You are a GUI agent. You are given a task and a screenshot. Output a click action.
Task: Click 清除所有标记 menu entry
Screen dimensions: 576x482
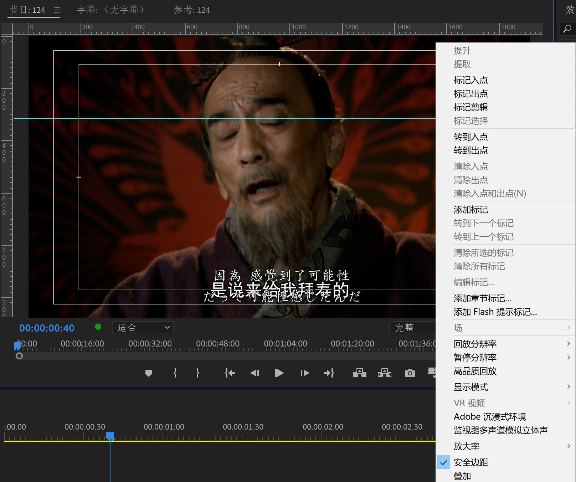506,266
